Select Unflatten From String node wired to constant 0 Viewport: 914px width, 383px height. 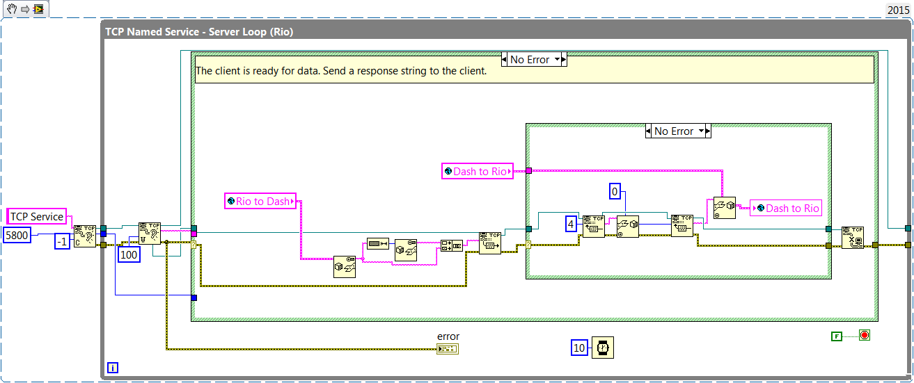628,226
